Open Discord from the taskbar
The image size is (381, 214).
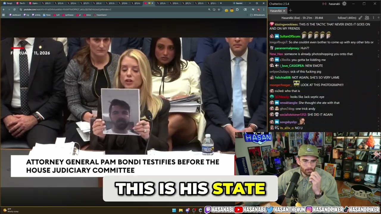(188, 210)
